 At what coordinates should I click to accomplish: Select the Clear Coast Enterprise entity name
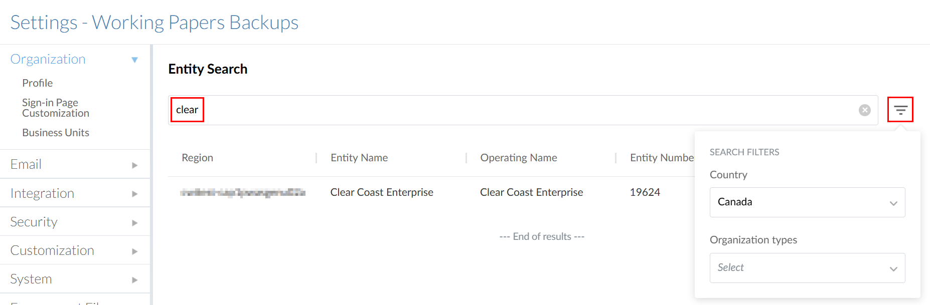[x=382, y=192]
